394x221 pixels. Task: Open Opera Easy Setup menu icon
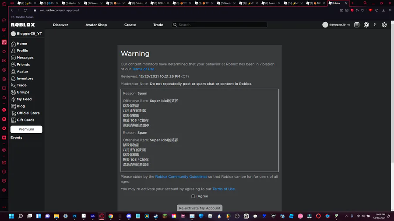(x=390, y=10)
